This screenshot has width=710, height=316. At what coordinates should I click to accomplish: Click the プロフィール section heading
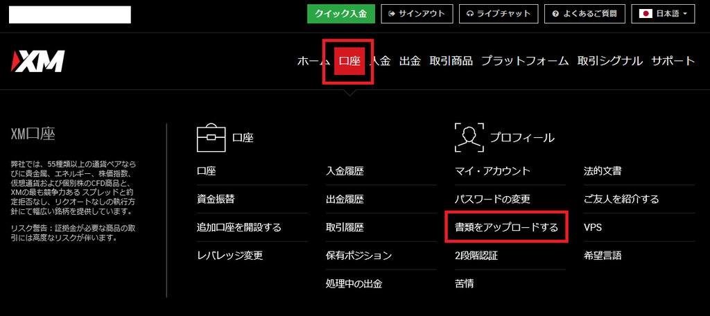tap(522, 138)
